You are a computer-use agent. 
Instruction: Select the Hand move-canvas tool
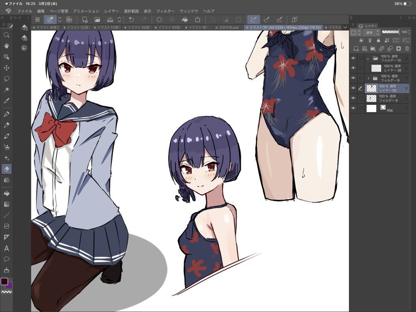click(6, 46)
